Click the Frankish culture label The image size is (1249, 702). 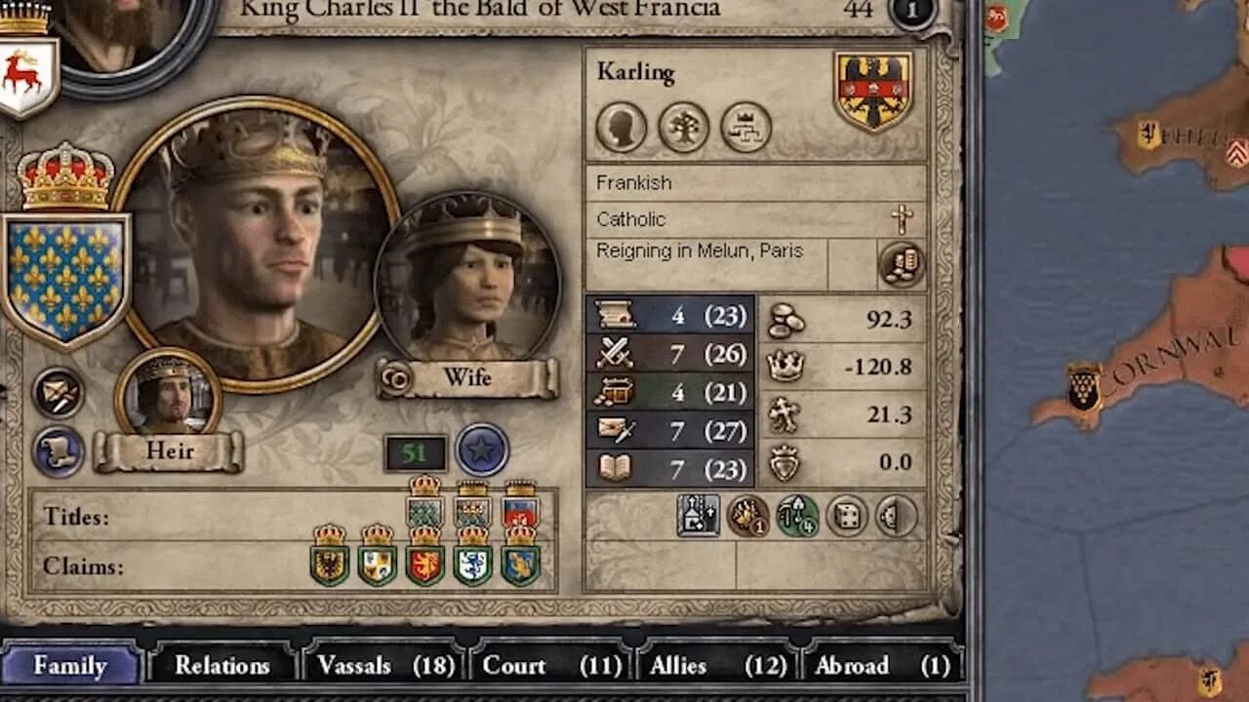coord(634,182)
